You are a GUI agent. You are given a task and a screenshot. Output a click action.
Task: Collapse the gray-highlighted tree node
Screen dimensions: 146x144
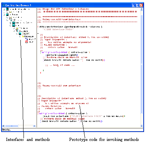pyautogui.click(x=17, y=34)
